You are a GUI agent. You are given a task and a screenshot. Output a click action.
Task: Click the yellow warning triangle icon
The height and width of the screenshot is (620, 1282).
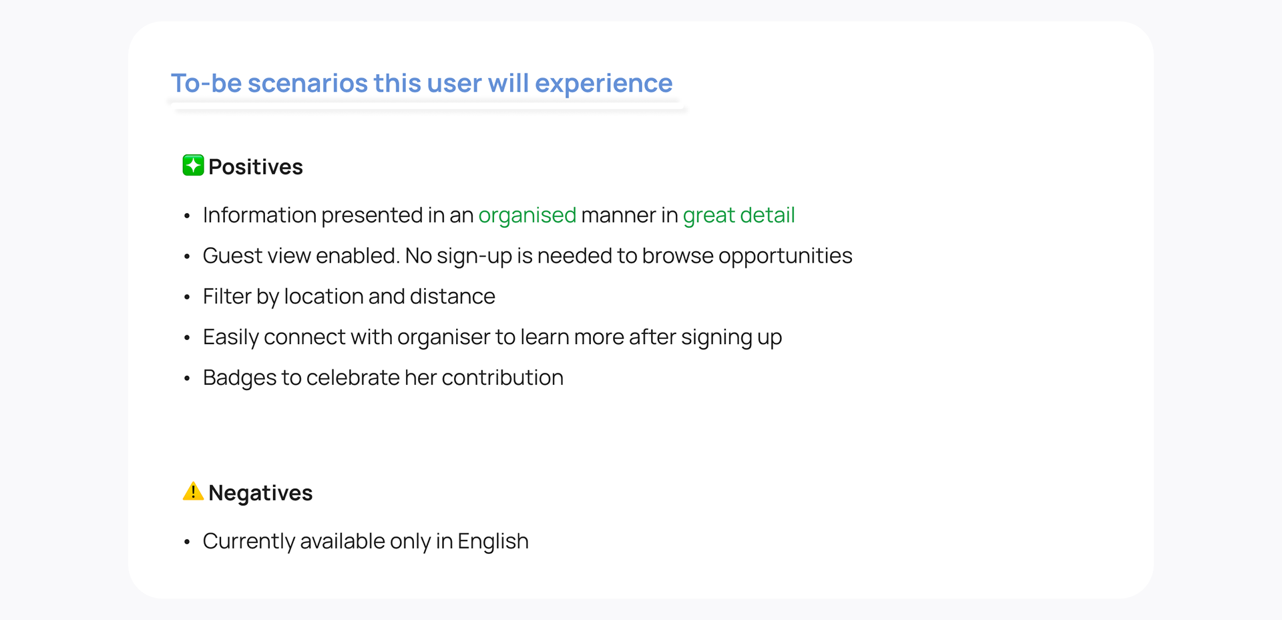click(193, 492)
